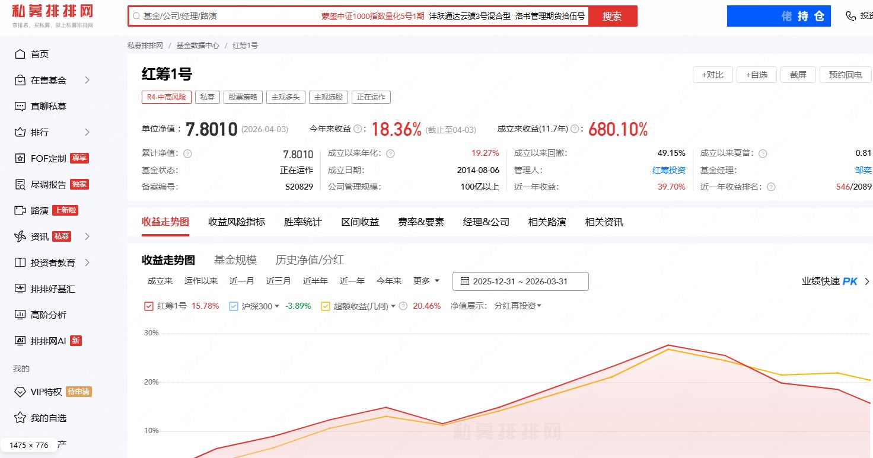Click the +对比 compare button
Image resolution: width=873 pixels, height=458 pixels.
coord(712,75)
